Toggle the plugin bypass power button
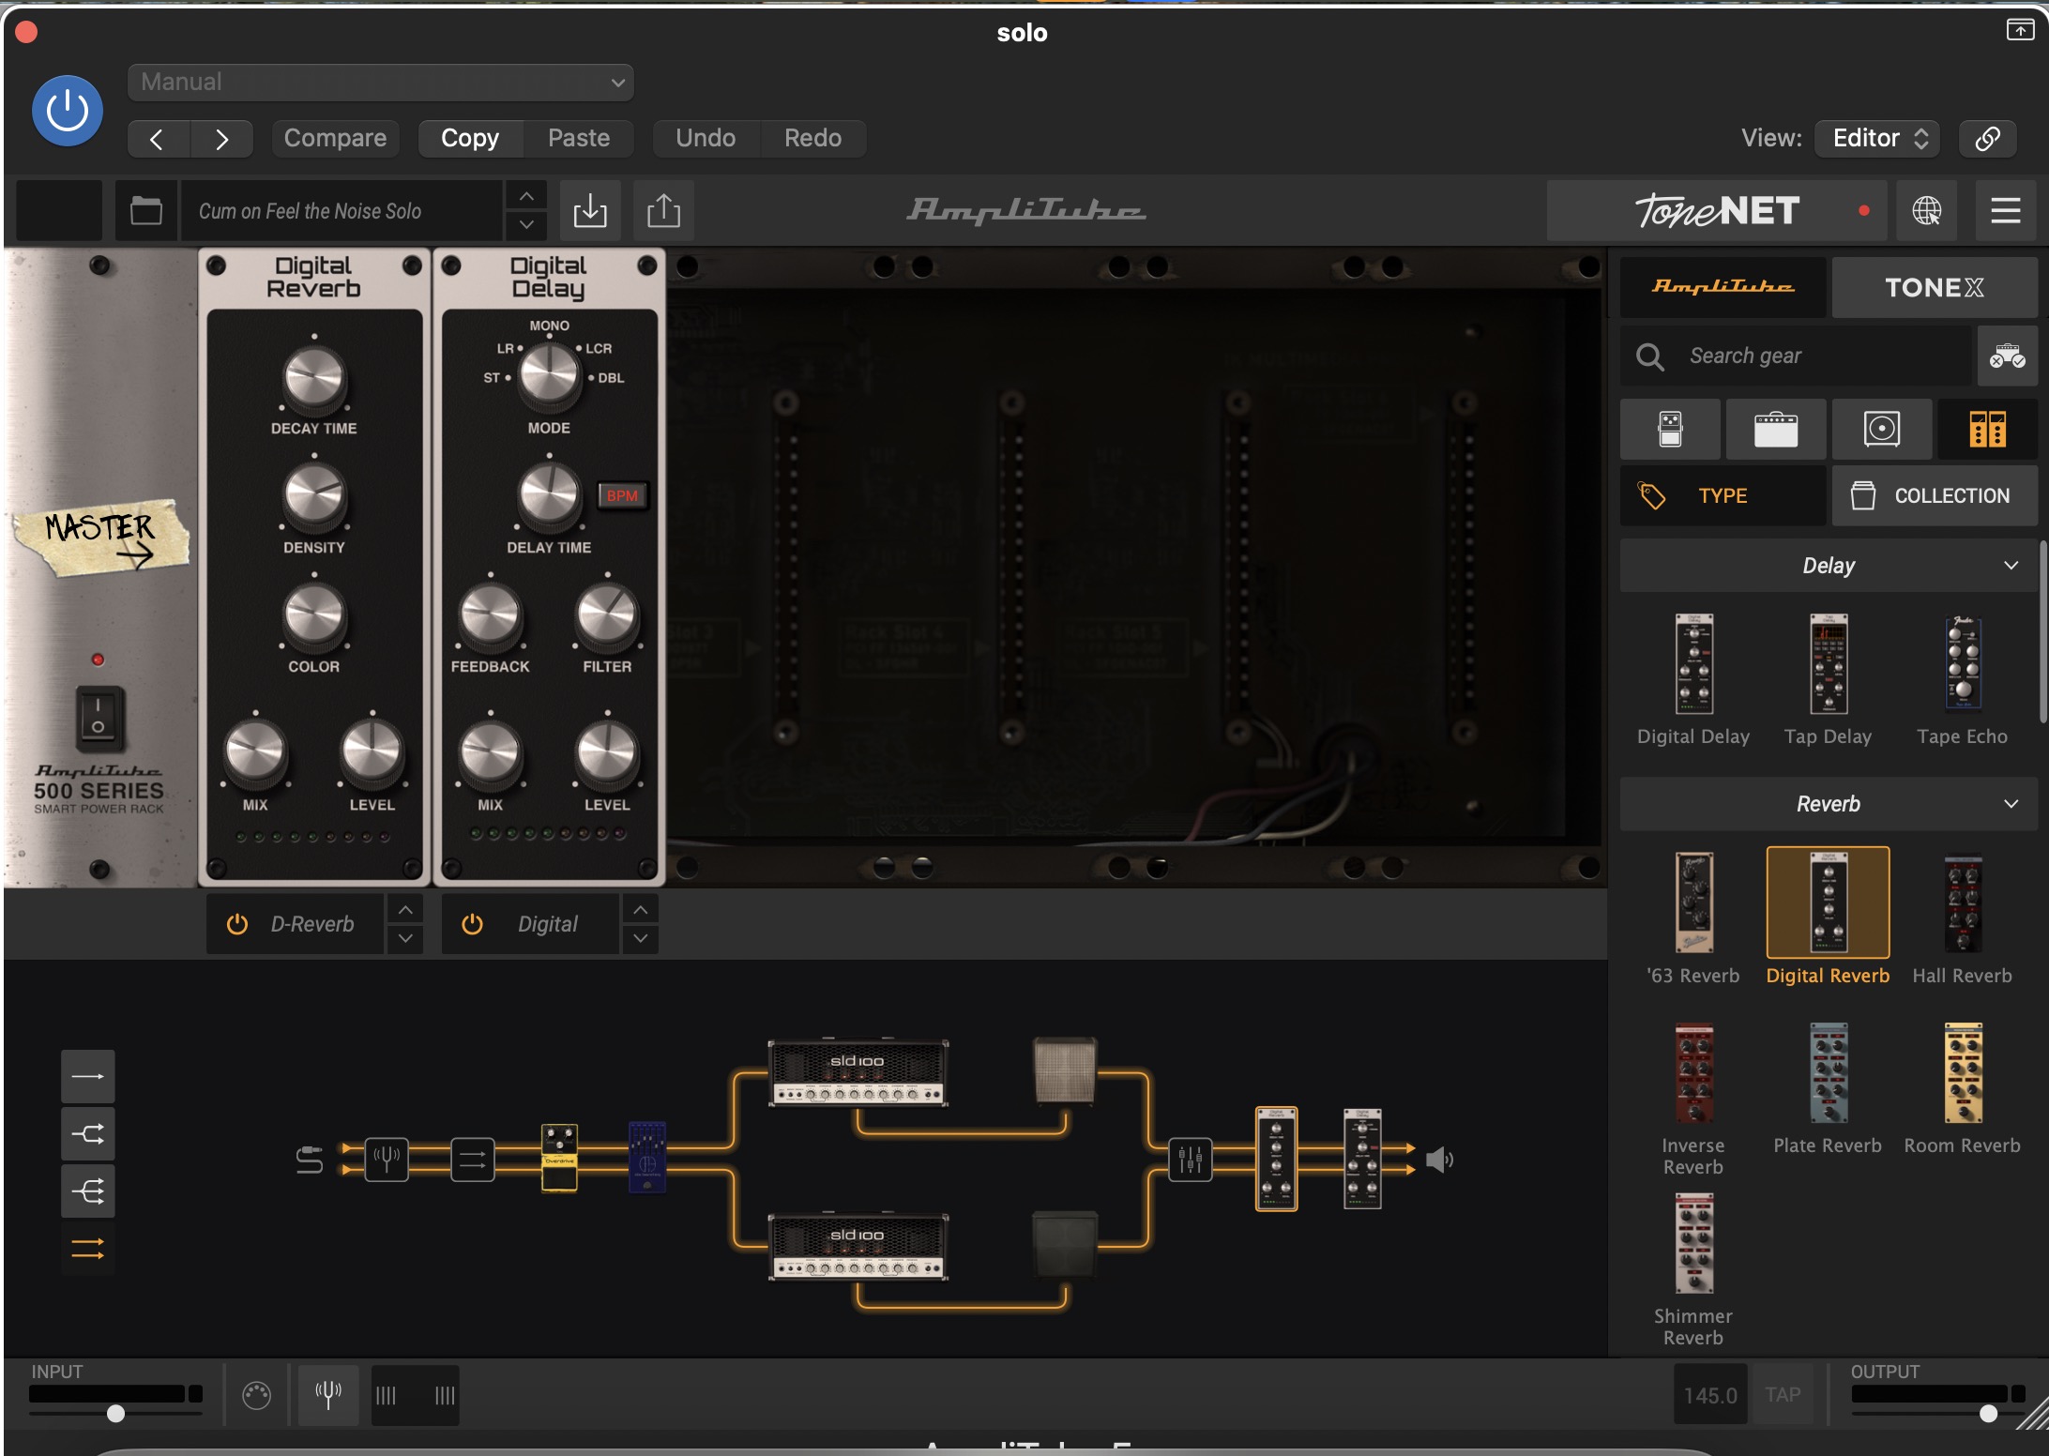This screenshot has height=1456, width=2049. 68,111
